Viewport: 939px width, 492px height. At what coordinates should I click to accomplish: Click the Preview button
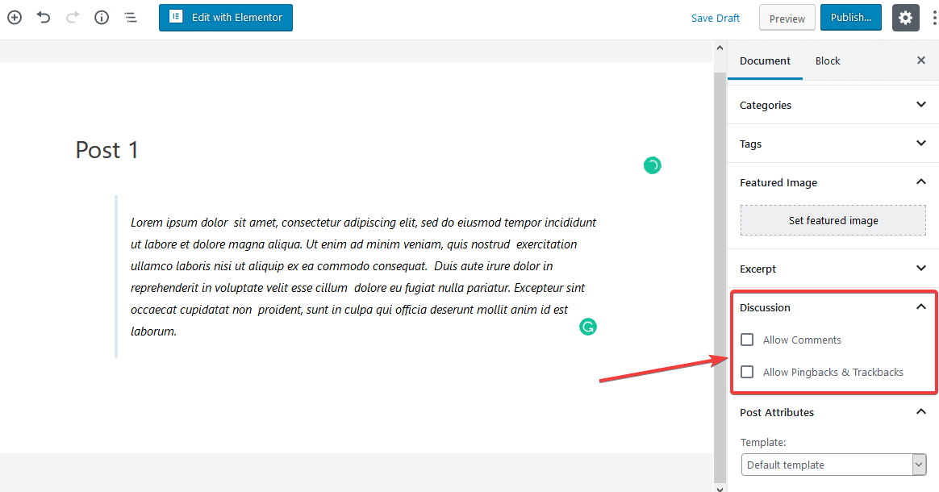pyautogui.click(x=787, y=18)
